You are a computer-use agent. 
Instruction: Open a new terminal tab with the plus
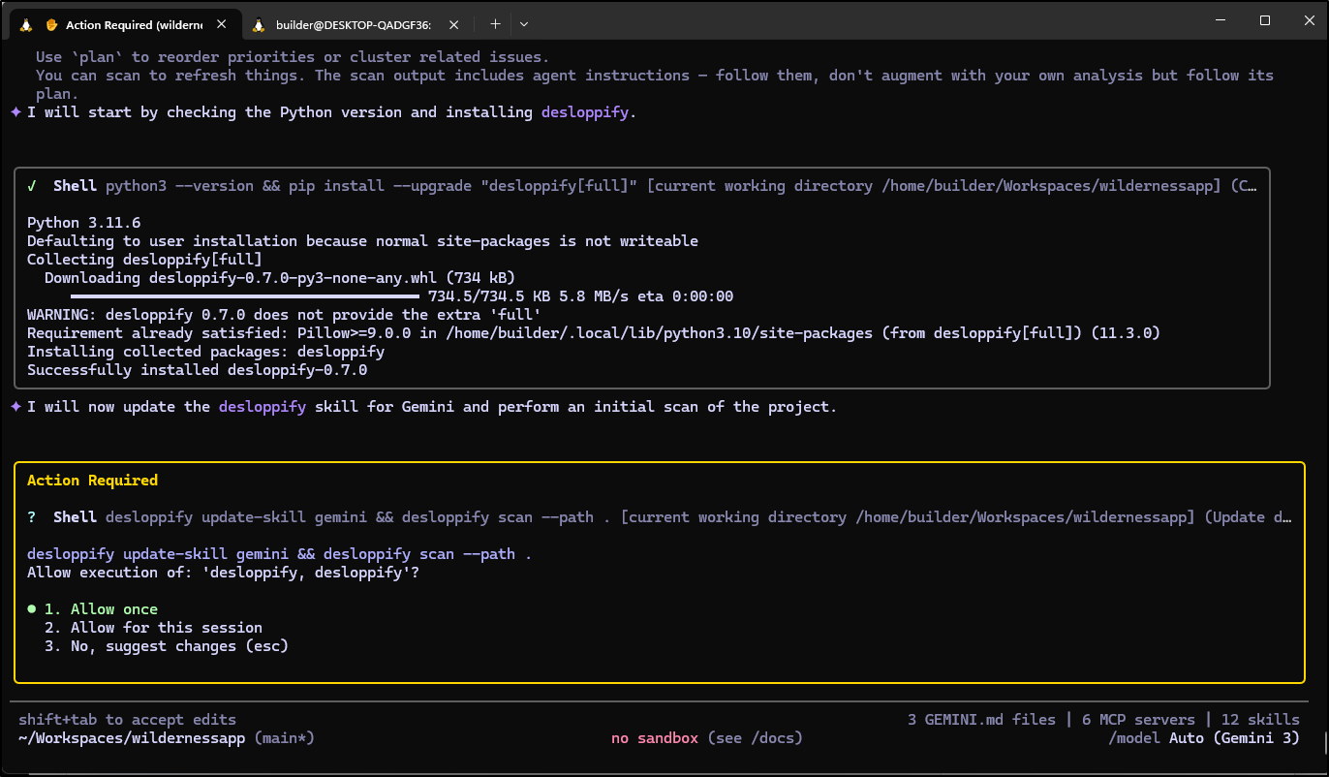[495, 23]
